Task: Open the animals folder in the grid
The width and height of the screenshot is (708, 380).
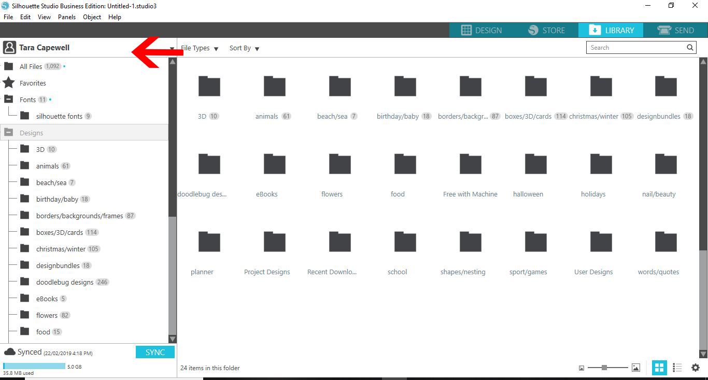Action: point(275,86)
